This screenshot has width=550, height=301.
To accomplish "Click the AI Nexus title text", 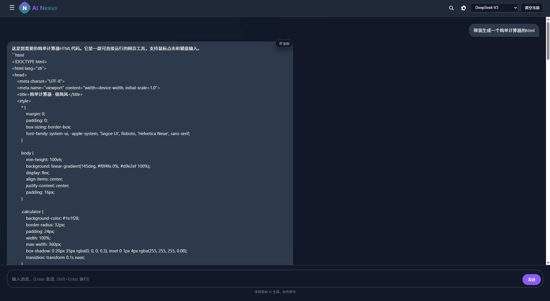I will 45,8.
